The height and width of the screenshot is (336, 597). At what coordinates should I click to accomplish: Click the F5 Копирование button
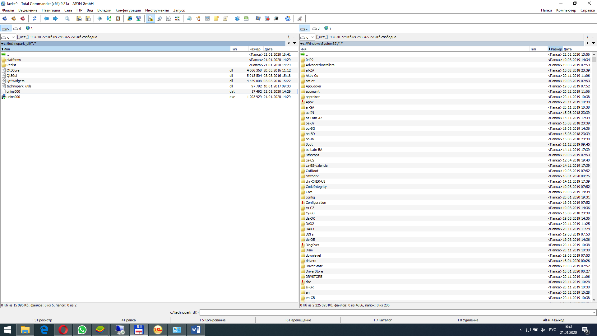(213, 320)
